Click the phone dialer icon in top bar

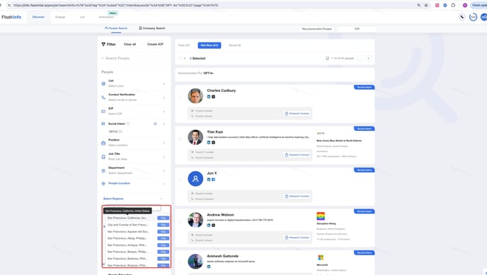(462, 17)
